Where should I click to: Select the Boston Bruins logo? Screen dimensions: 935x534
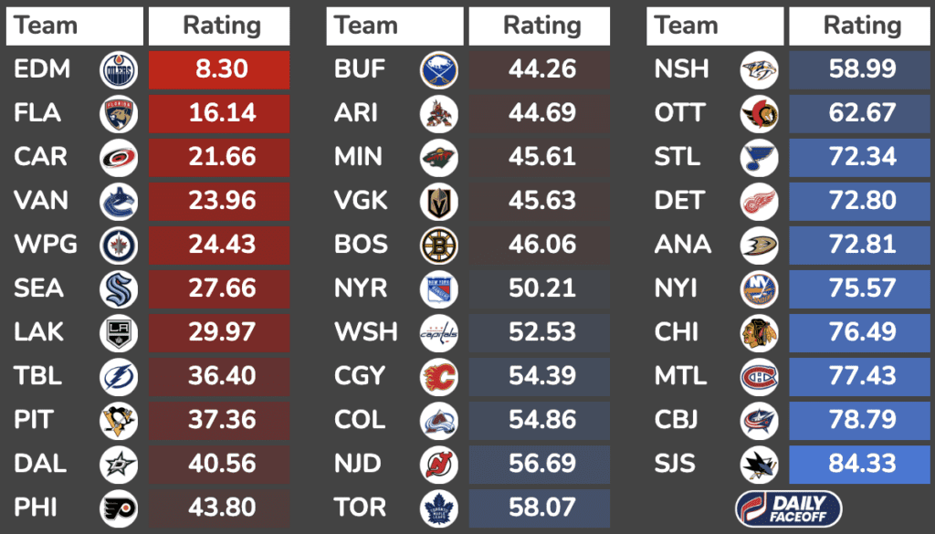coord(439,246)
